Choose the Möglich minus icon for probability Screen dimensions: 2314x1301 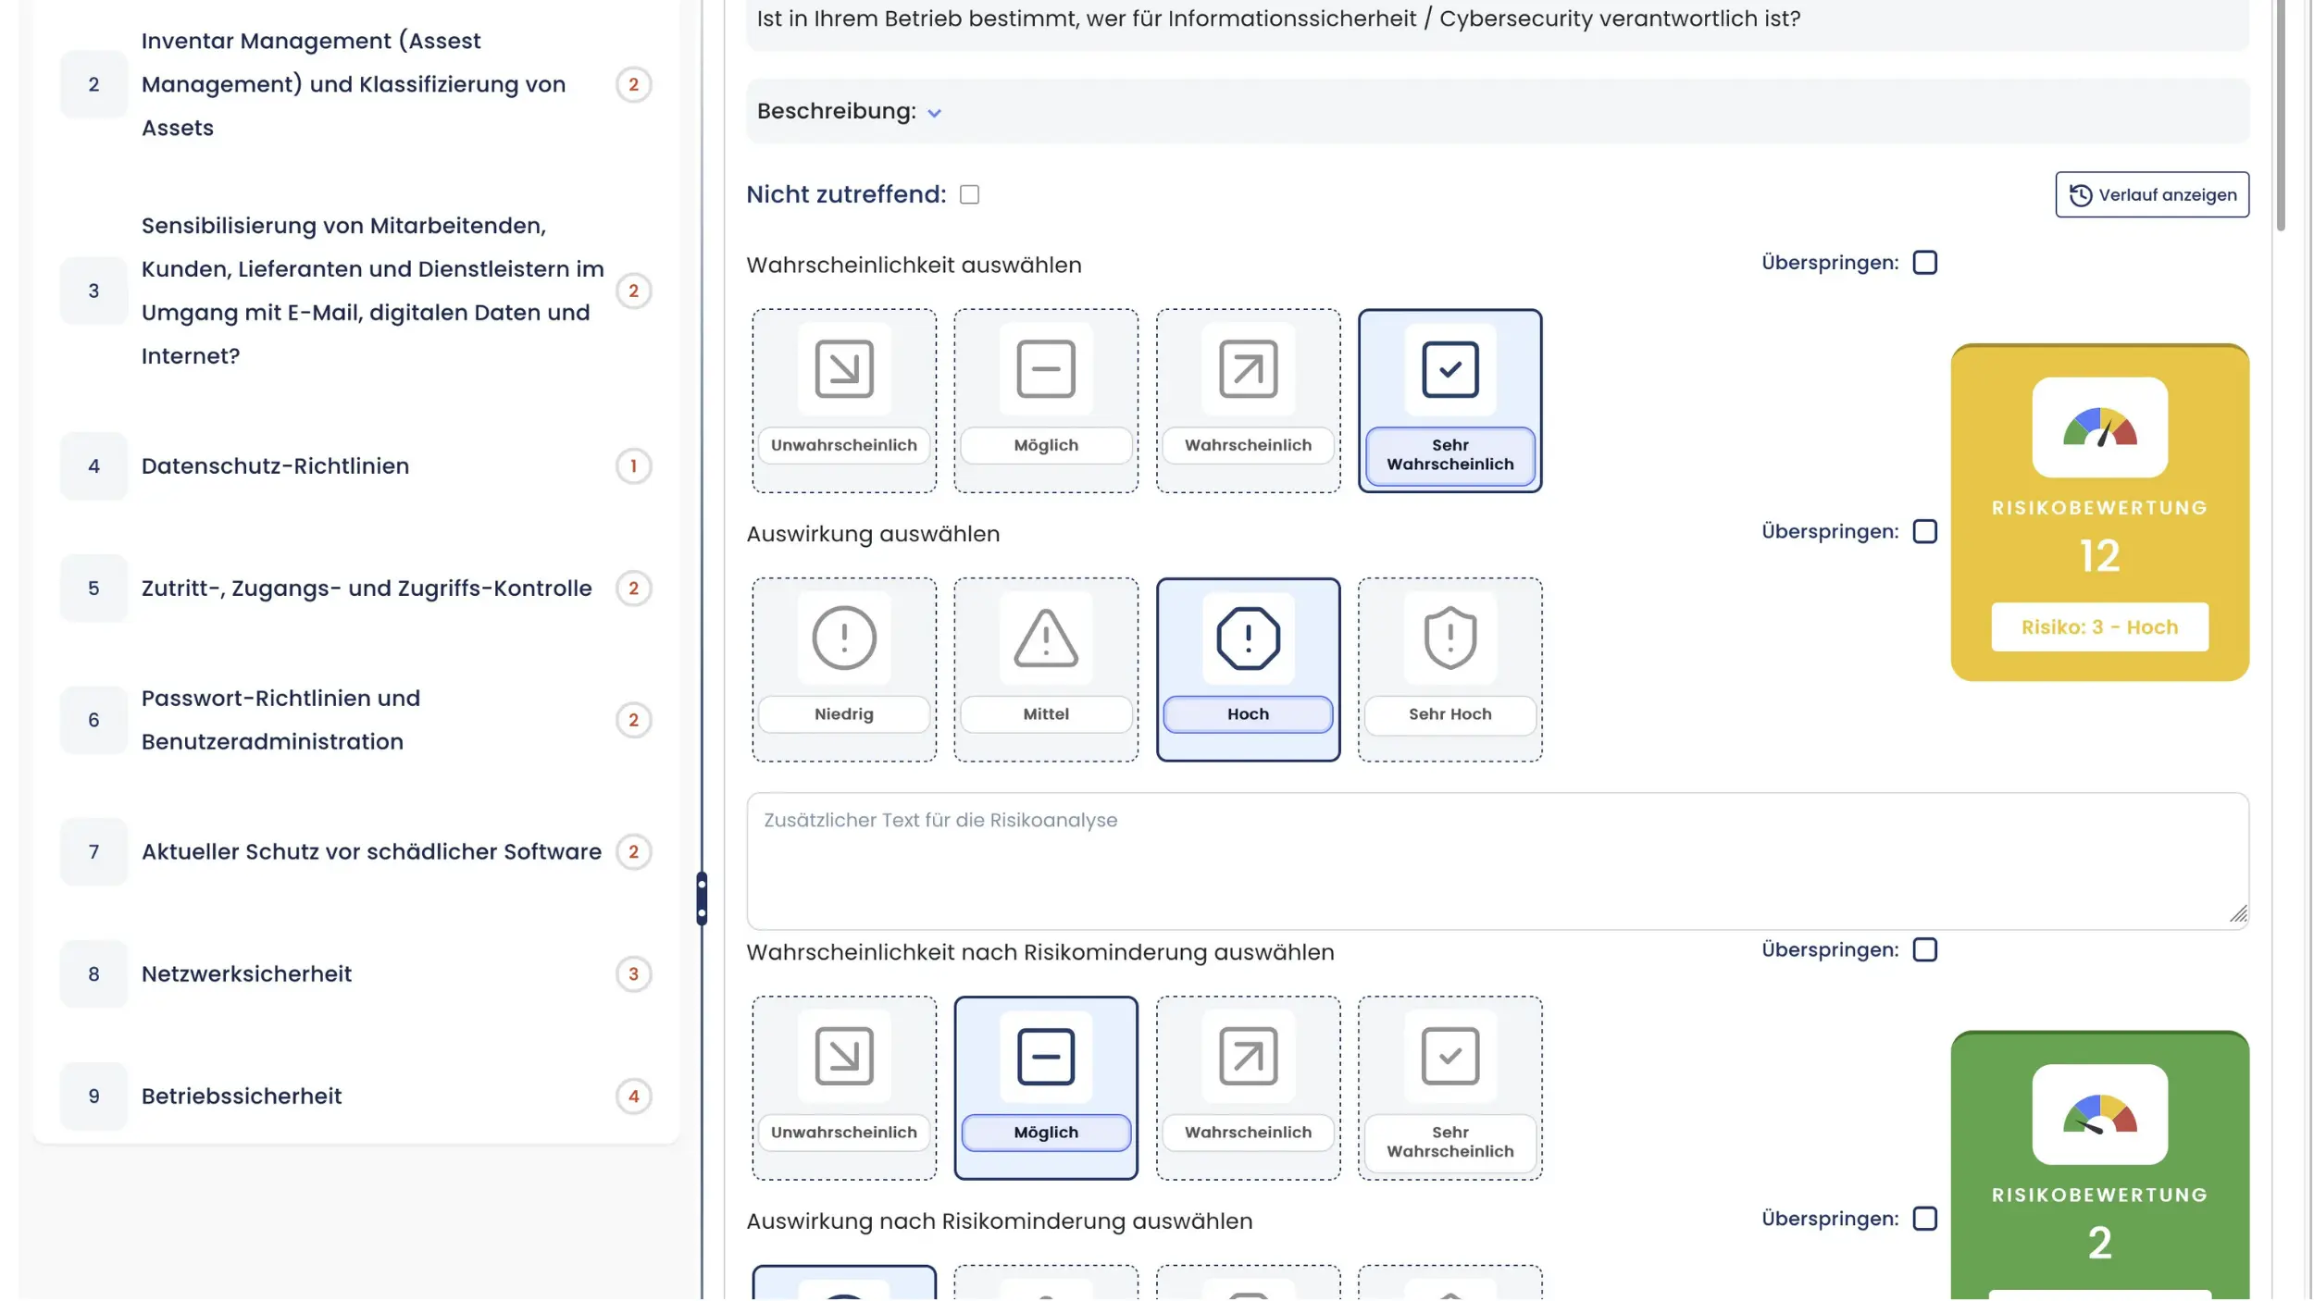pos(1045,368)
